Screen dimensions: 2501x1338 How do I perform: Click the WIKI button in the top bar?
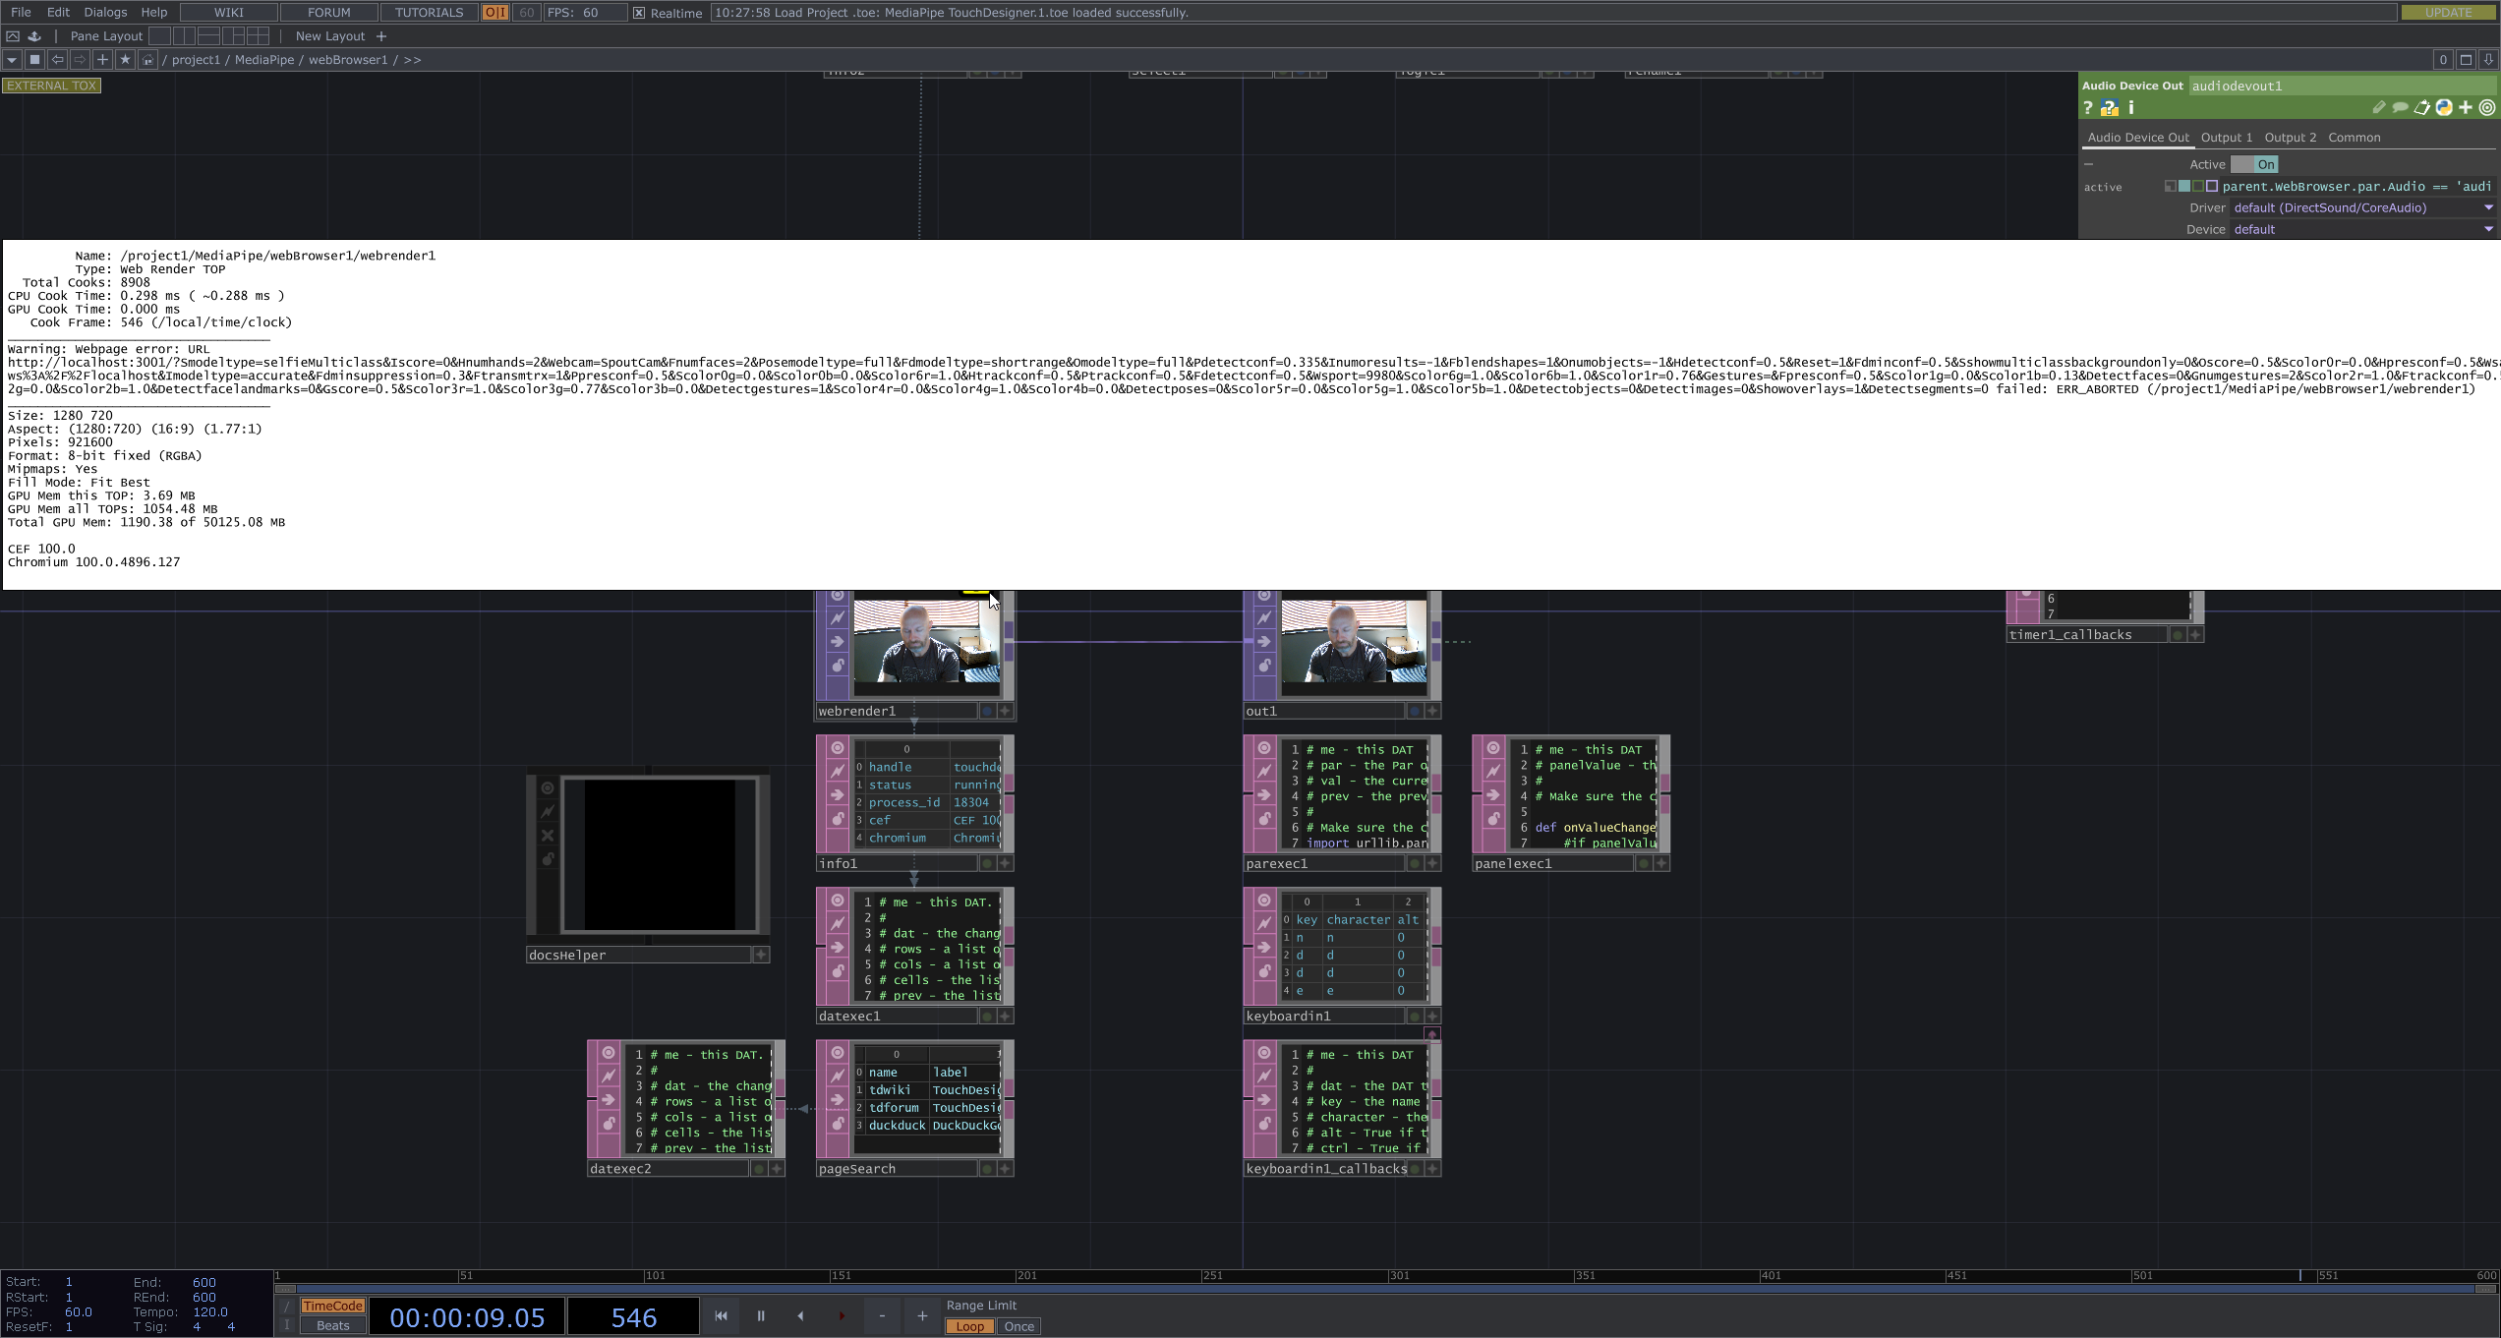click(x=227, y=12)
